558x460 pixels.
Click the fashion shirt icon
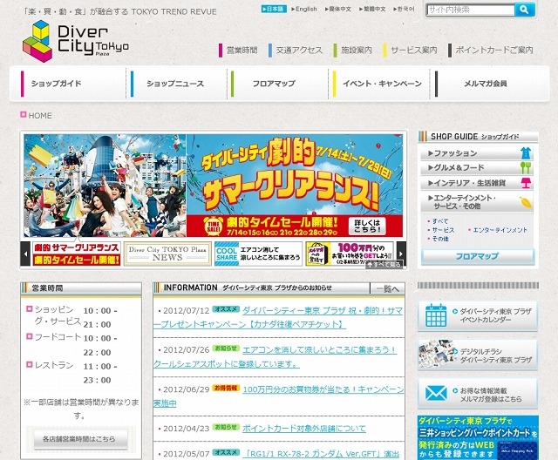[x=526, y=153]
